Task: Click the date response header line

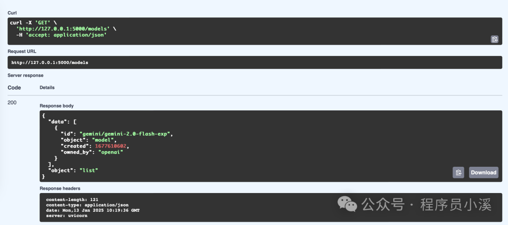Action: 93,210
